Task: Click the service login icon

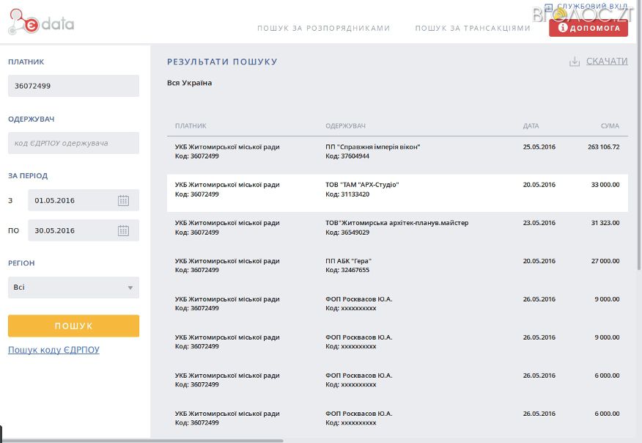Action: 548,7
